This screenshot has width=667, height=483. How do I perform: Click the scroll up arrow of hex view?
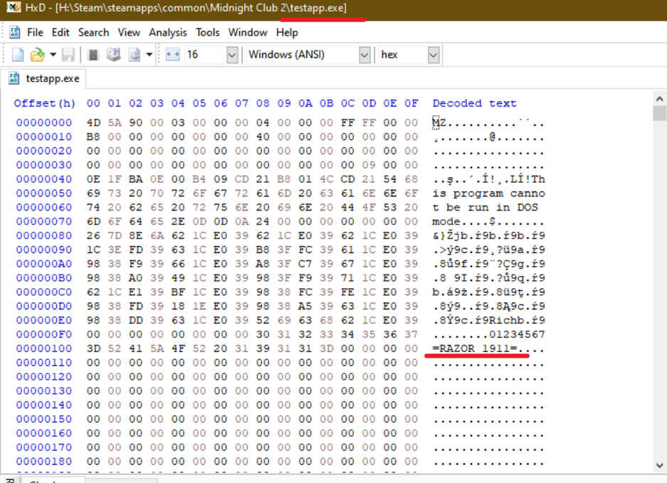click(x=659, y=99)
